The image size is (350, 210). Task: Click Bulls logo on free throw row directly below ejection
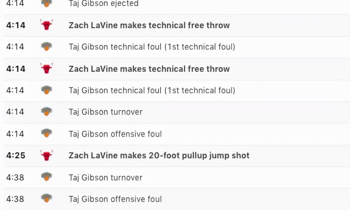(46, 24)
